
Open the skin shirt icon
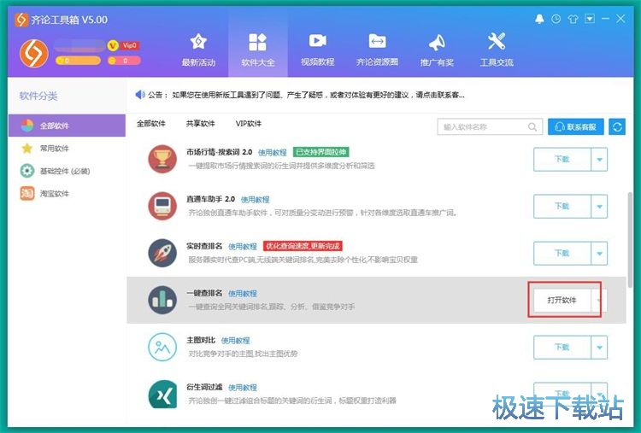(x=573, y=19)
